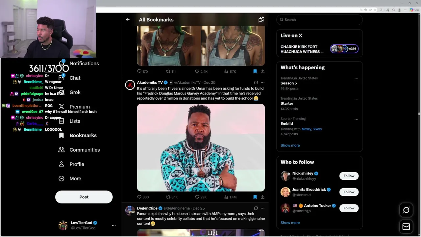Open more options for Season 5 trend
Image resolution: width=421 pixels, height=237 pixels.
tap(356, 79)
